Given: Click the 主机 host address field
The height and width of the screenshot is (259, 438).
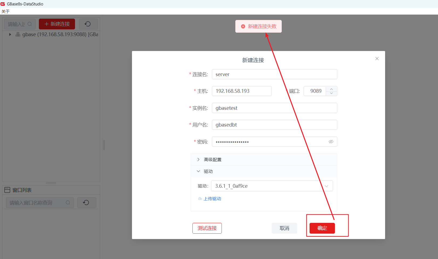Looking at the screenshot, I should coord(242,91).
